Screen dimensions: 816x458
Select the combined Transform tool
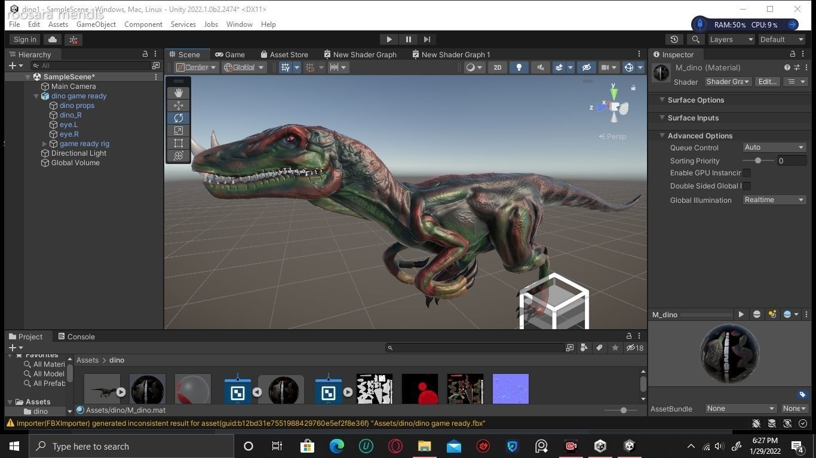pos(178,156)
